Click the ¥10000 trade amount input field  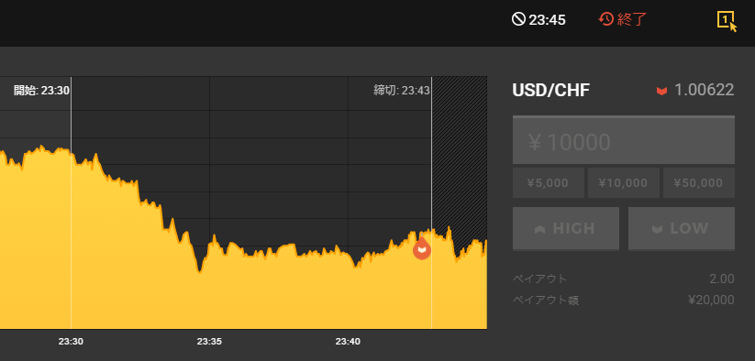click(x=624, y=140)
